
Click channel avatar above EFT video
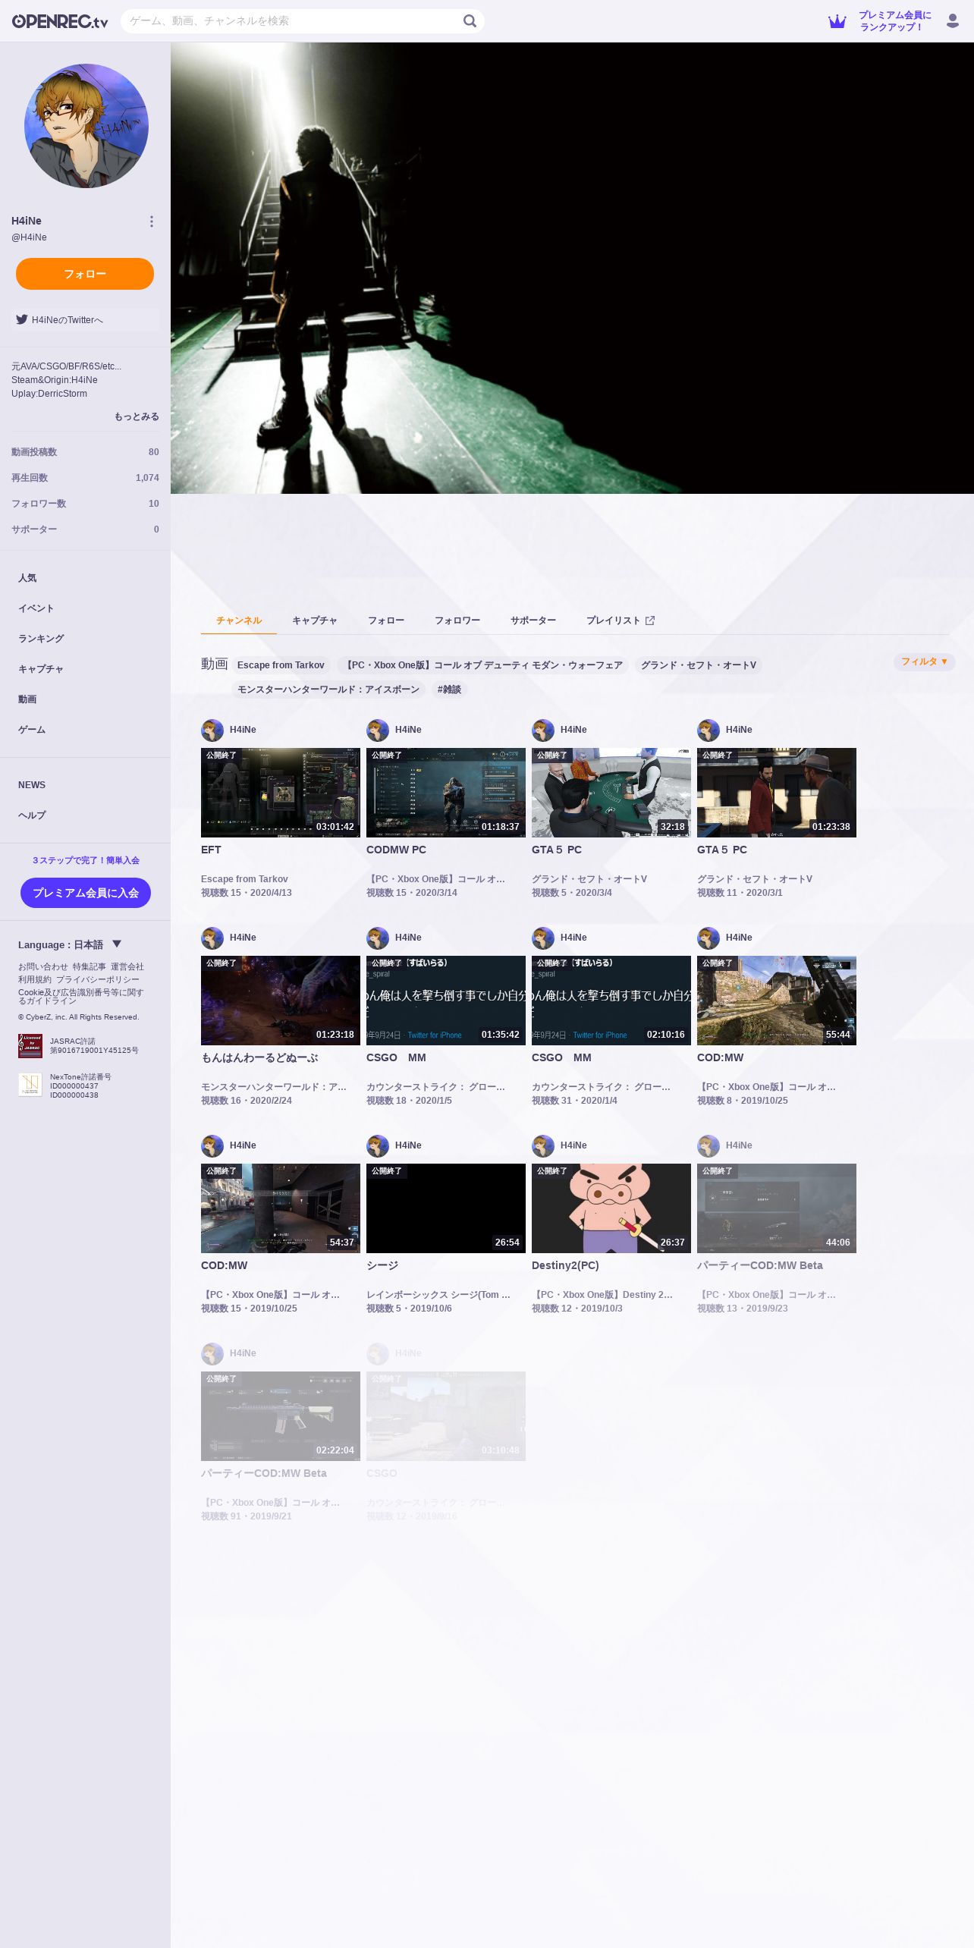tap(212, 730)
